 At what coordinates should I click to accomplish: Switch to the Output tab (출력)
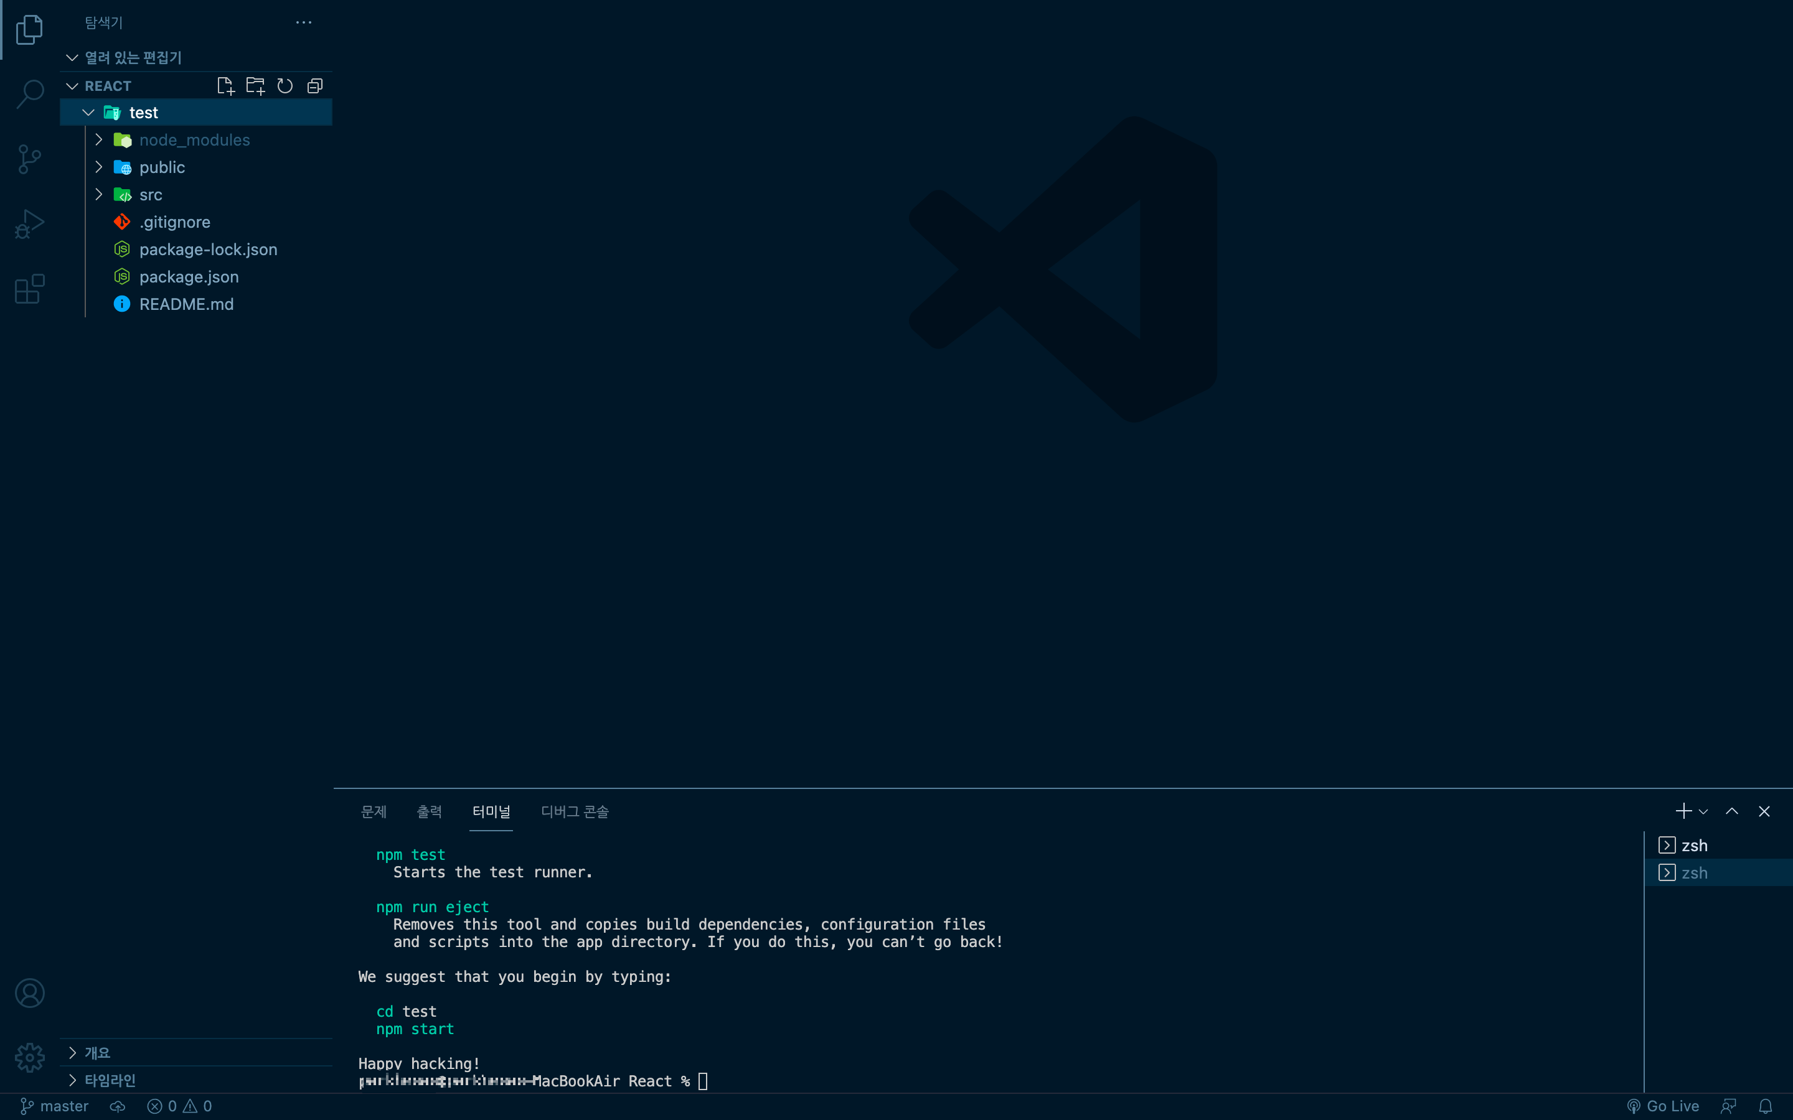[x=429, y=812]
